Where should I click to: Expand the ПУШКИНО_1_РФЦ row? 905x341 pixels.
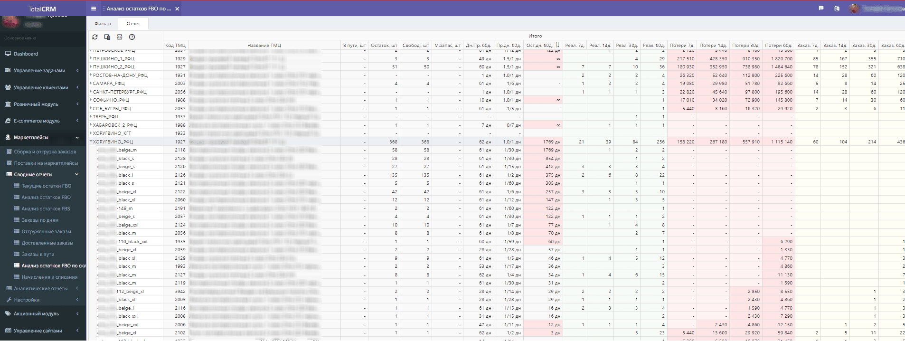(x=91, y=58)
